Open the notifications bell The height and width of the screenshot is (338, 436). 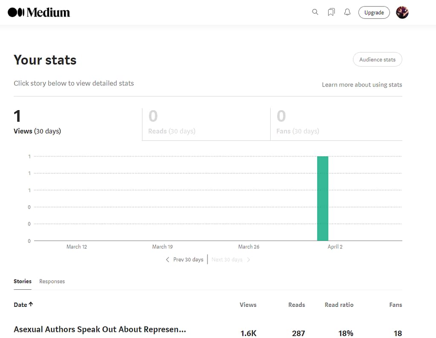[x=347, y=12]
